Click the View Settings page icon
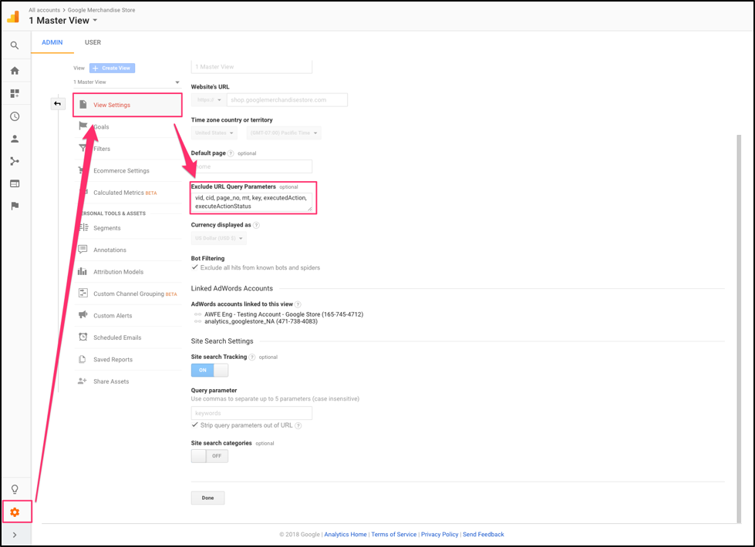This screenshot has height=547, width=755. coord(83,105)
